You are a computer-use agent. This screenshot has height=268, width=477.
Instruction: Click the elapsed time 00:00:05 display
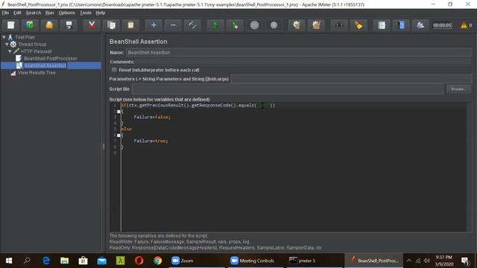click(x=442, y=25)
